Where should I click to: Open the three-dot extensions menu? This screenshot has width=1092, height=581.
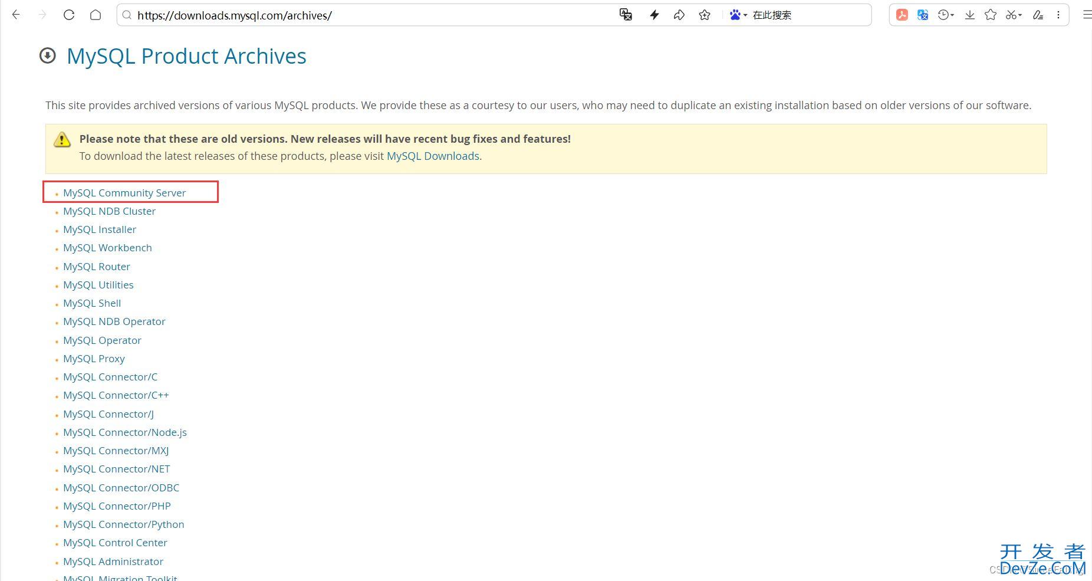(x=1058, y=15)
